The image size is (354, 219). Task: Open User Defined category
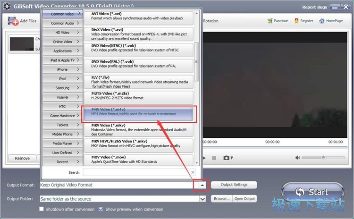tap(62, 152)
